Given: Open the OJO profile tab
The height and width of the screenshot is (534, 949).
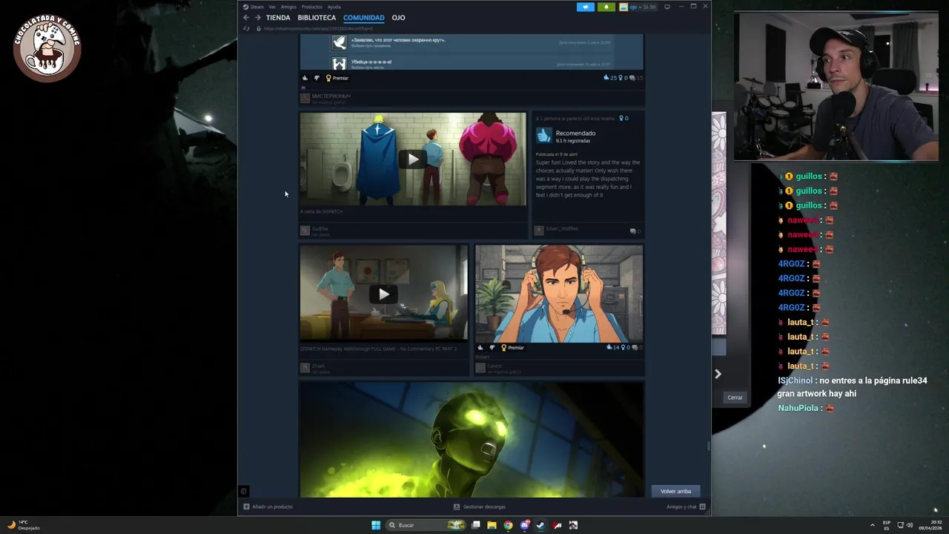Looking at the screenshot, I should (x=398, y=18).
